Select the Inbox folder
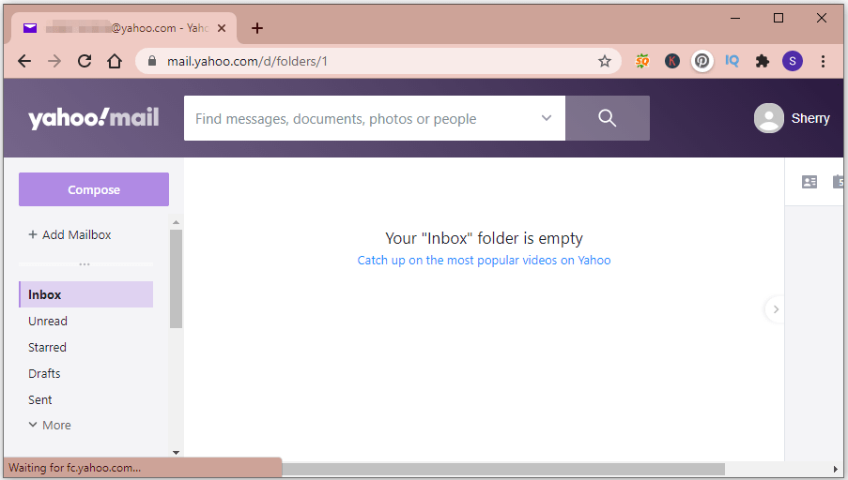848x480 pixels. (x=86, y=294)
